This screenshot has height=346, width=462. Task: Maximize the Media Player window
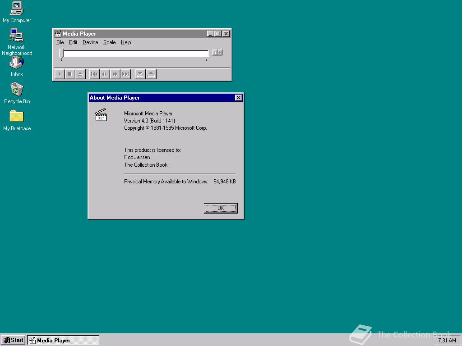point(218,34)
